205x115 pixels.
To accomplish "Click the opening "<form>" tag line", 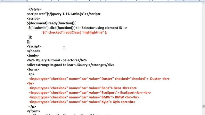I will pos(33,70).
